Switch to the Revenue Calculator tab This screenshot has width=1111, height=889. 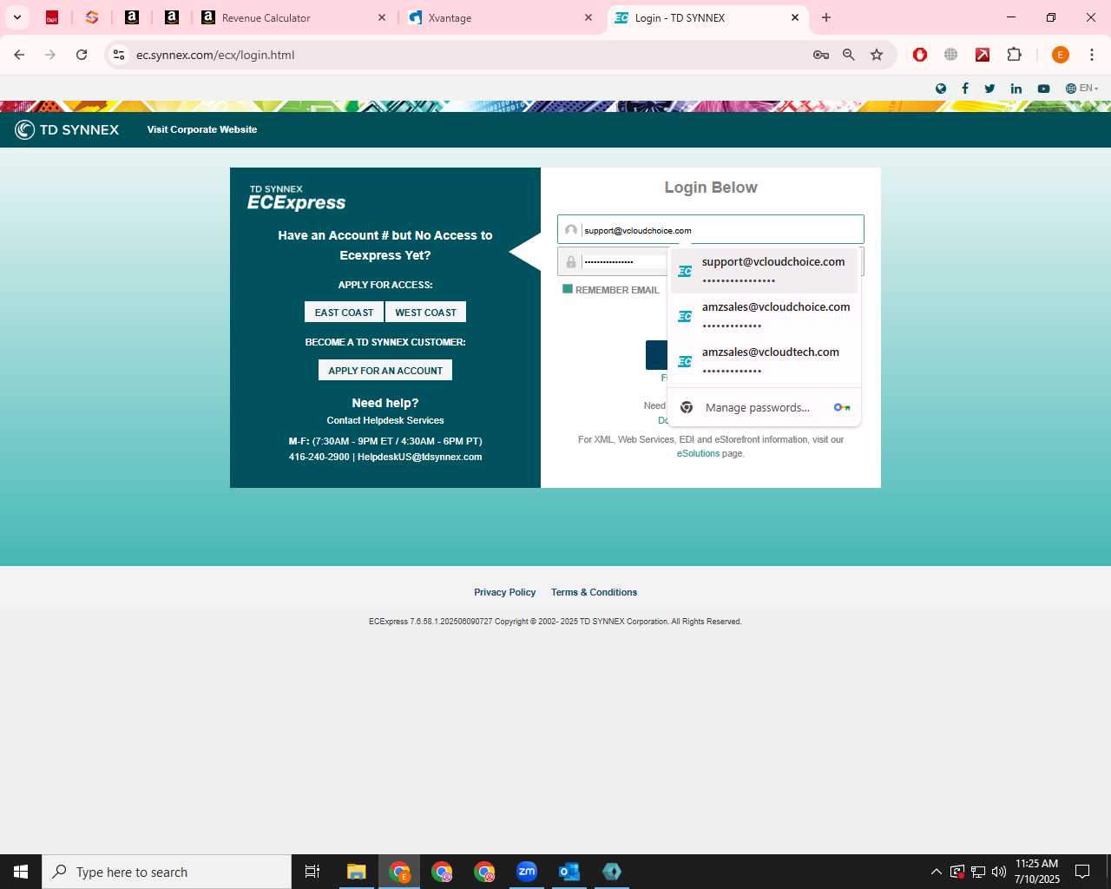(293, 17)
